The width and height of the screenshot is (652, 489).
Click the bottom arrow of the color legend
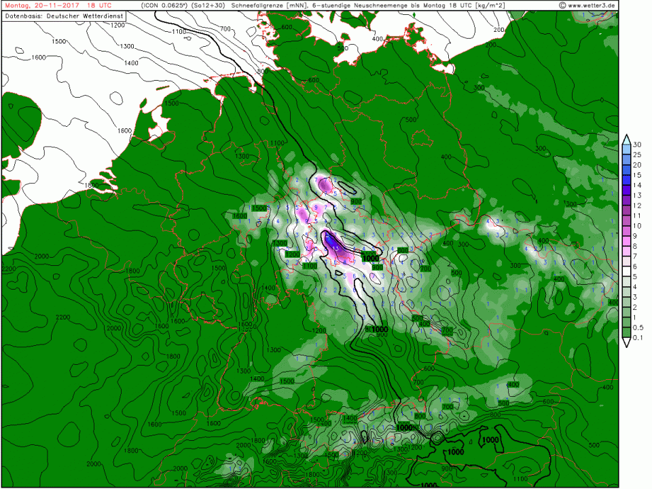[x=626, y=342]
